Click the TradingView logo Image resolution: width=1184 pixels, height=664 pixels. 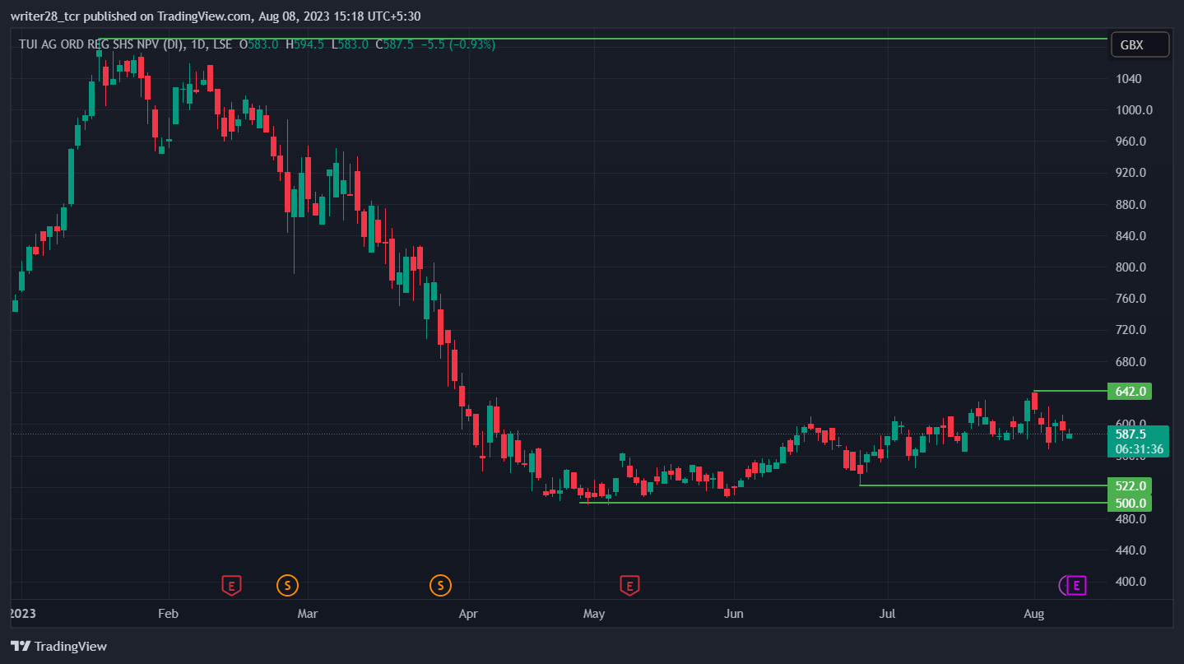tap(58, 647)
